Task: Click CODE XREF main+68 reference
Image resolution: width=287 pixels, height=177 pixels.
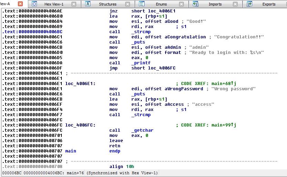Action: 224,84
